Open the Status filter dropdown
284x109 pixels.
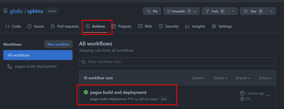[220, 78]
